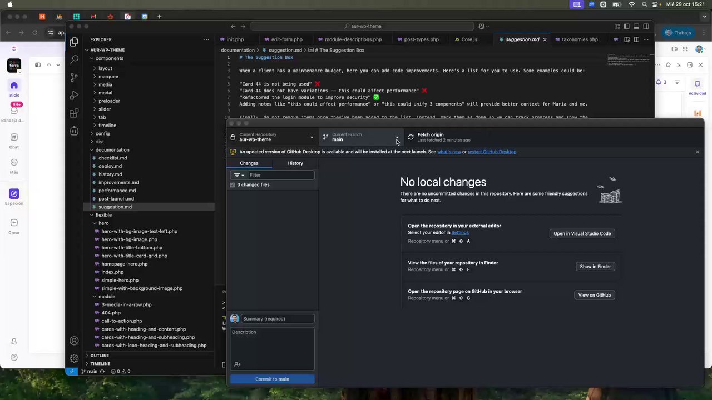Open the edit-form.php editor tab
The width and height of the screenshot is (712, 400).
click(286, 39)
